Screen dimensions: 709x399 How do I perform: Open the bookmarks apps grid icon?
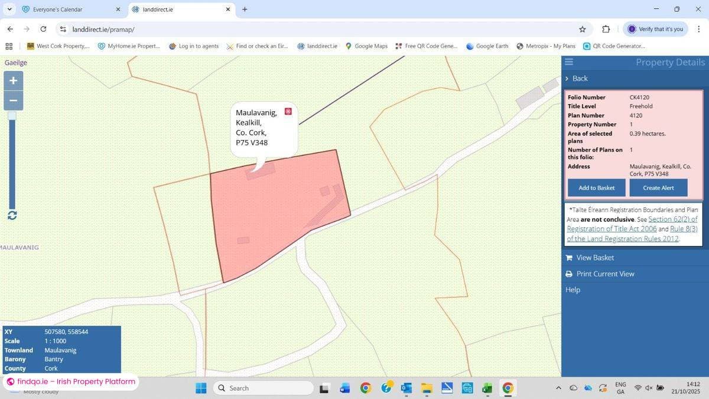click(9, 46)
